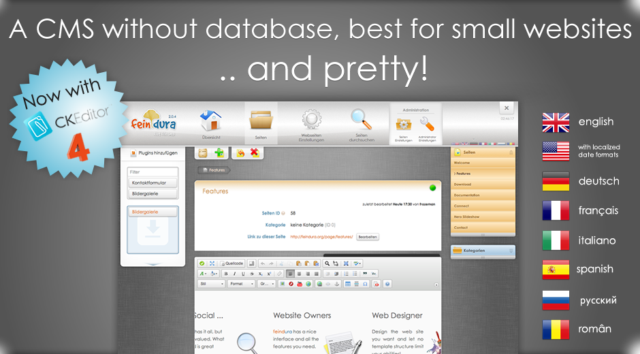Open Administrator Einstellungen wrench icon
The height and width of the screenshot is (354, 640).
click(x=427, y=124)
